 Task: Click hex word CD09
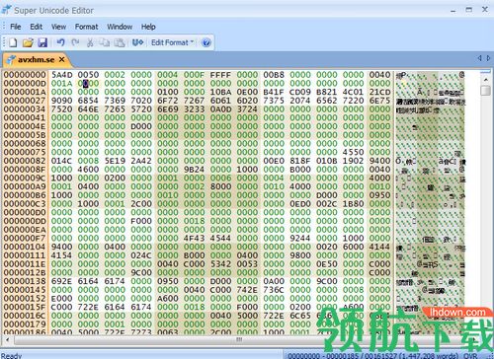300,92
